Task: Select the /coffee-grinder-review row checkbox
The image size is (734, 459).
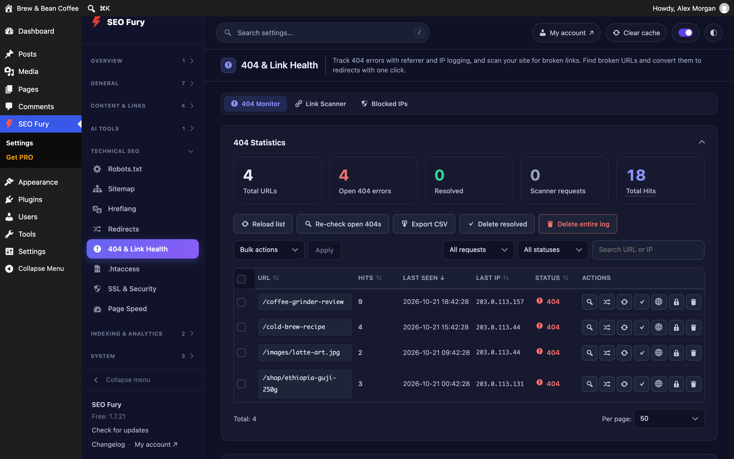Action: [241, 302]
